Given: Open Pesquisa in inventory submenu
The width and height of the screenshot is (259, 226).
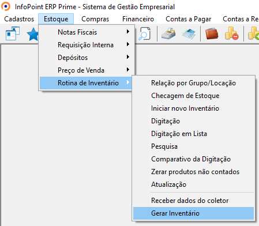Looking at the screenshot, I should click(193, 146).
